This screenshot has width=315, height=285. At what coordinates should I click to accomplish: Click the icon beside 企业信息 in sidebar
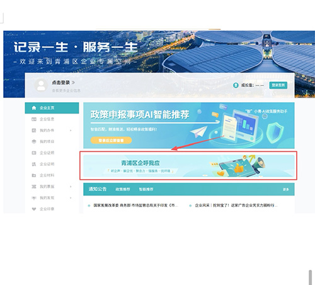pos(34,119)
